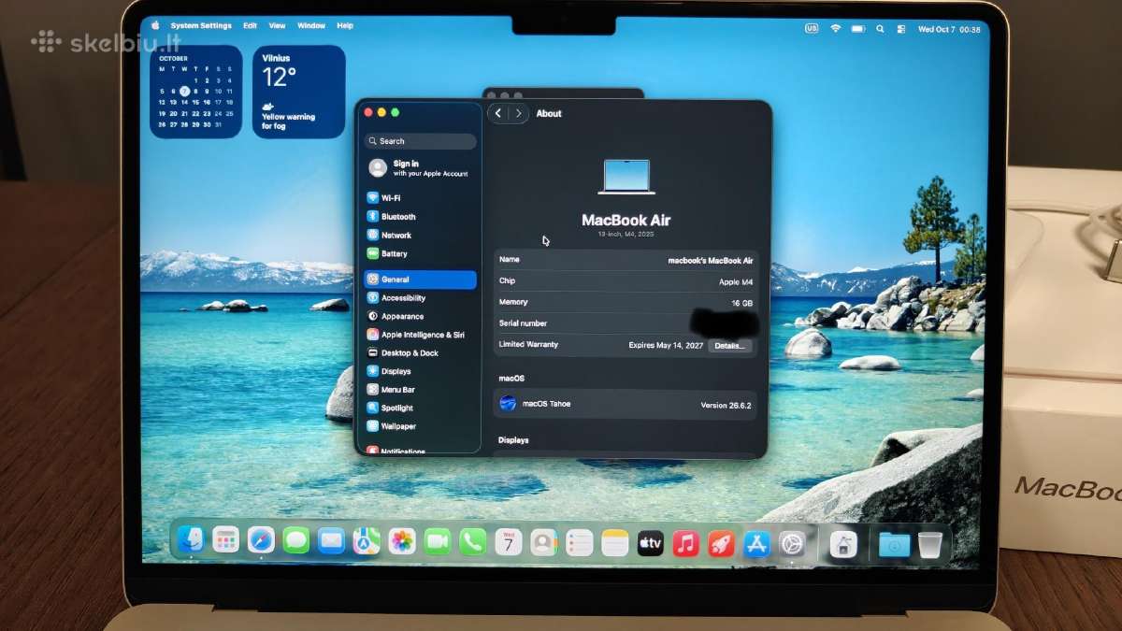
Task: Click the Expires May 14, 2027 text
Action: pyautogui.click(x=666, y=345)
